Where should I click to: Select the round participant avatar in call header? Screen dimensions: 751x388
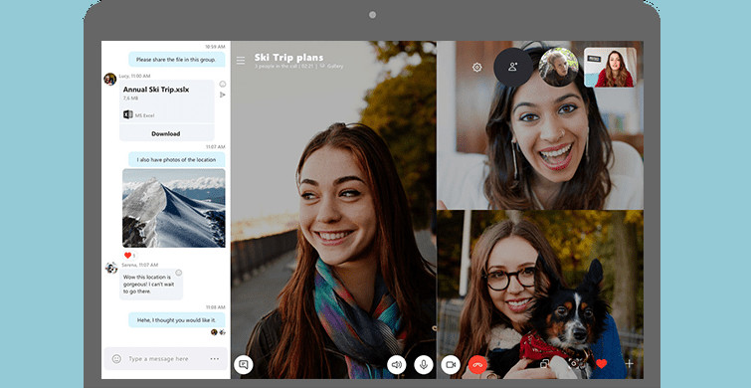click(558, 67)
